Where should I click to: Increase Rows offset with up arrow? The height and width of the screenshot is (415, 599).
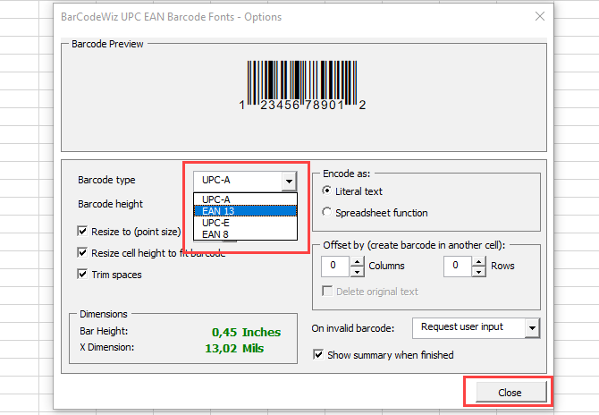coord(479,262)
